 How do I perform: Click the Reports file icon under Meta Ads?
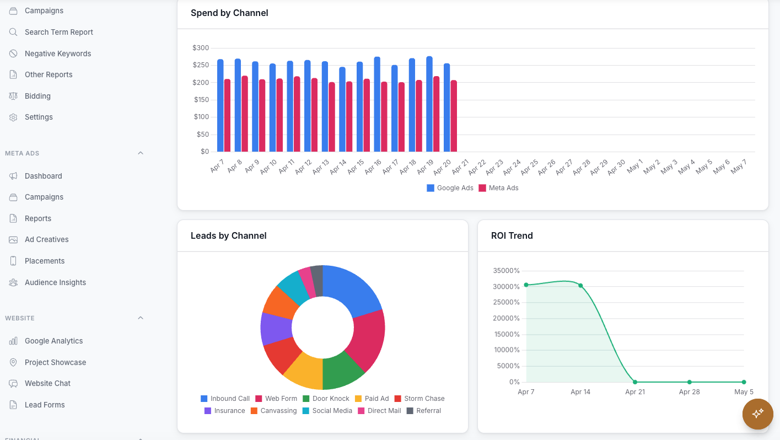[13, 218]
